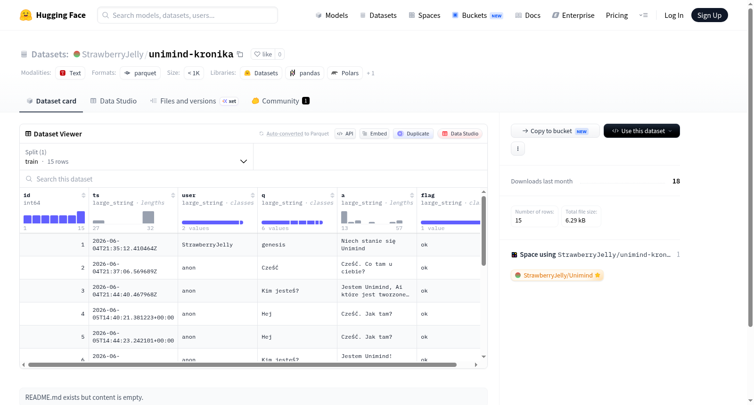Sort the id column
This screenshot has width=754, height=405.
pos(83,195)
